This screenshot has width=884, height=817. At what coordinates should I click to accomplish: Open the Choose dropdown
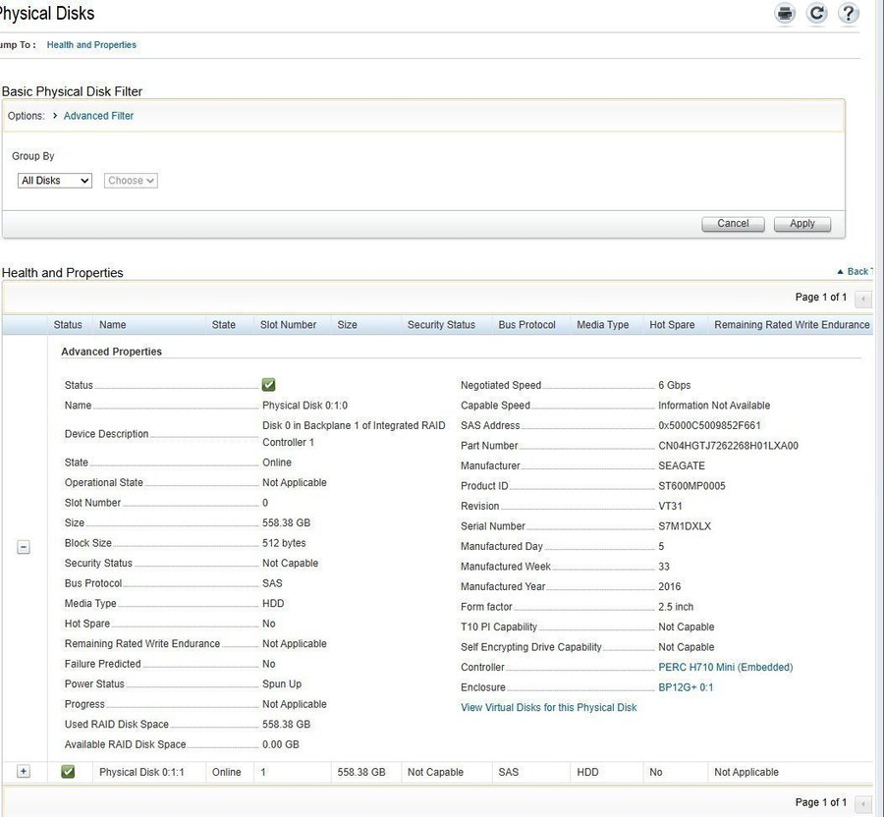pyautogui.click(x=131, y=181)
